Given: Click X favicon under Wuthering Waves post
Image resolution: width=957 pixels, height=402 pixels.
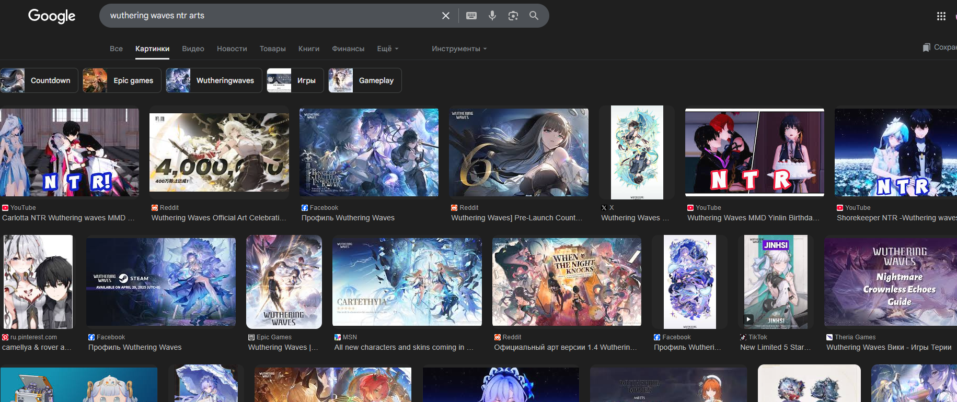Looking at the screenshot, I should point(604,208).
